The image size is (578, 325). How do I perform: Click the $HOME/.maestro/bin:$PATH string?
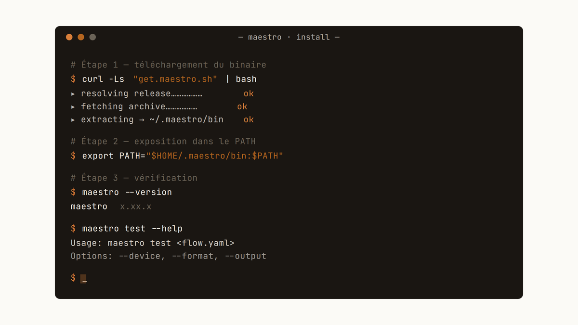pos(215,156)
